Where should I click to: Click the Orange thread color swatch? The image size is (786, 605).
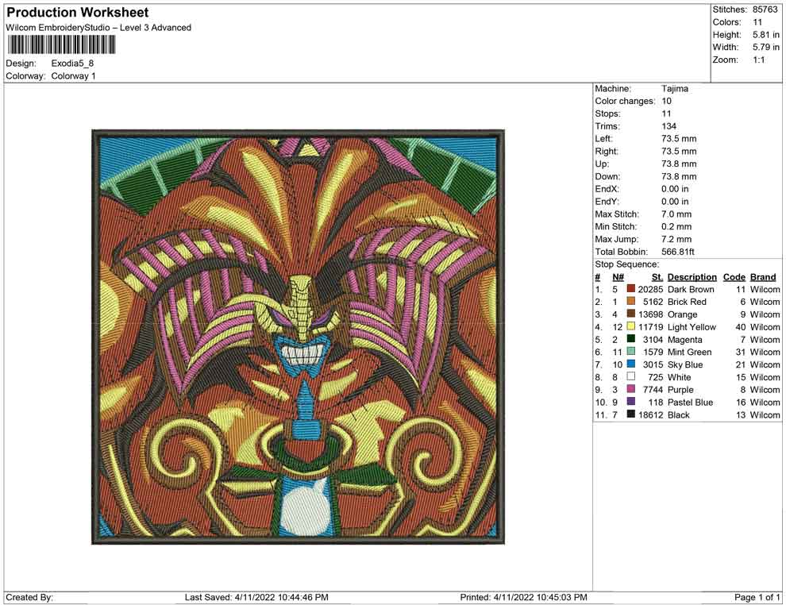tap(631, 314)
